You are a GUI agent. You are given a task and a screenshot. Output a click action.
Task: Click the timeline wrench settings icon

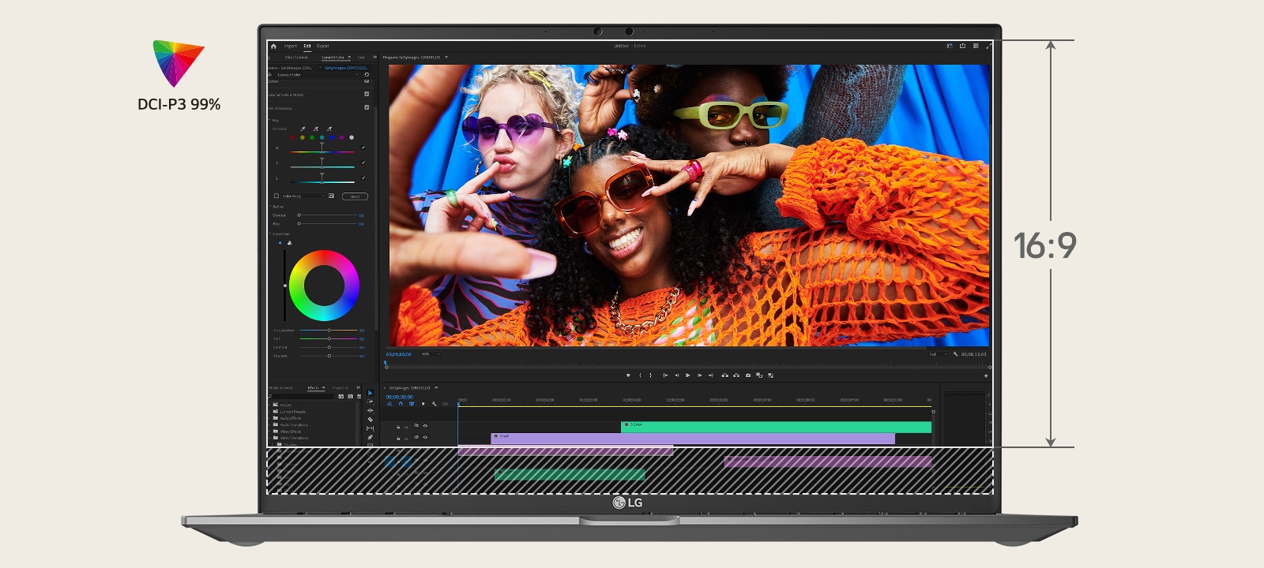(x=434, y=404)
